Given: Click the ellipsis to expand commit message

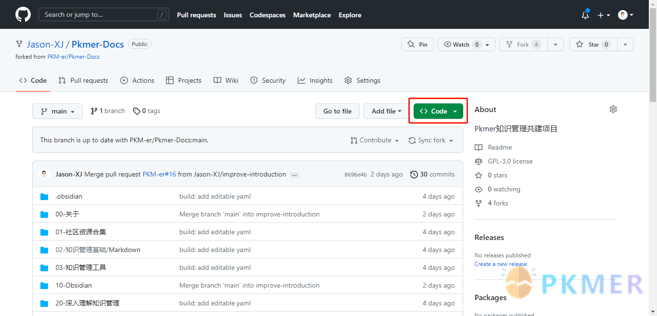Looking at the screenshot, I should point(295,175).
